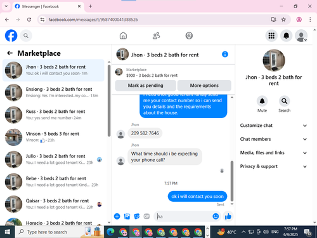Open Jhon 3 beds conversation

53,70
